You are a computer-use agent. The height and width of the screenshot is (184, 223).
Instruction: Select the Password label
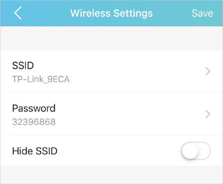pyautogui.click(x=34, y=108)
